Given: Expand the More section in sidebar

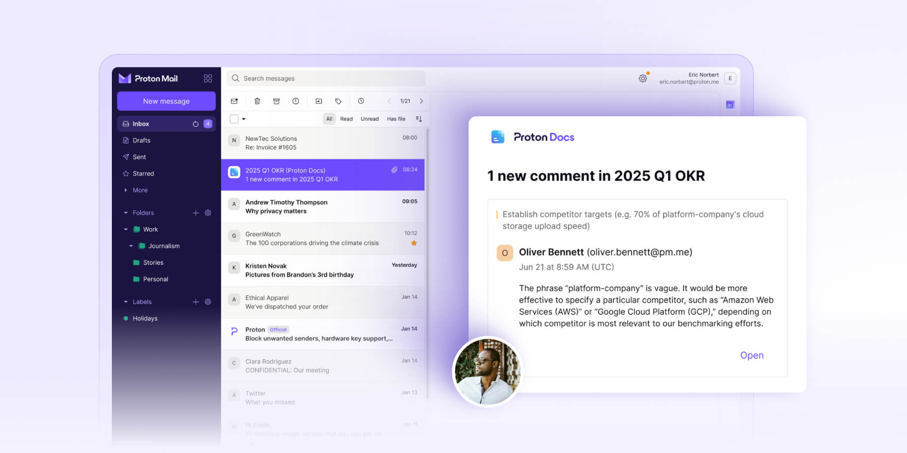Looking at the screenshot, I should coord(125,190).
